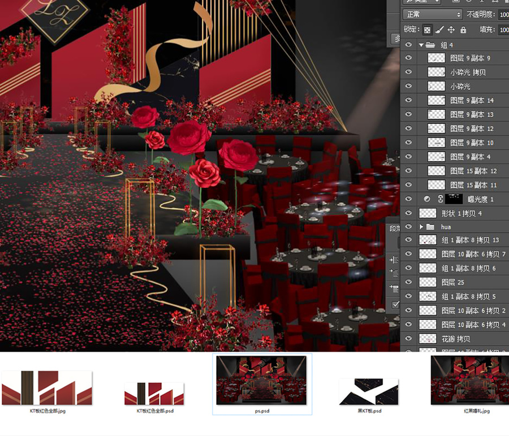This screenshot has height=436, width=509.
Task: Click the adjustment icon of 曝光度 1
Action: tap(427, 199)
